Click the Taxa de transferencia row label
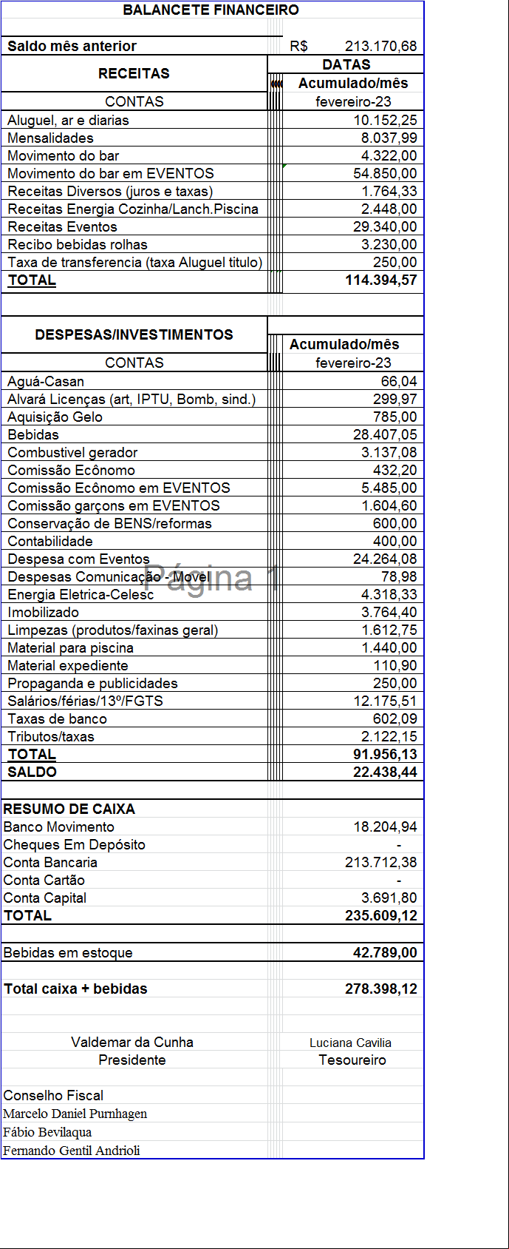The width and height of the screenshot is (509, 1249). (x=134, y=262)
